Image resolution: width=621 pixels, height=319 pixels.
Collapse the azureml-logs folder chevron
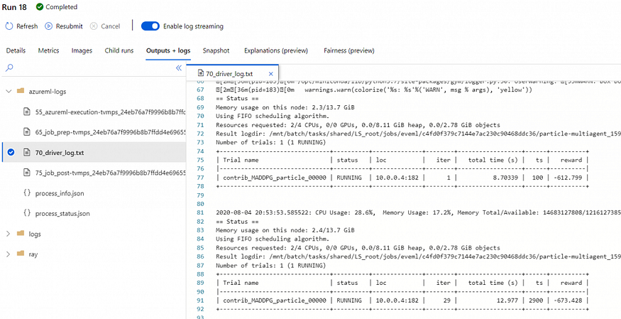point(9,92)
